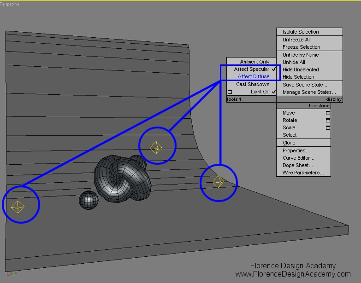Open Manage Scene States dialog
This screenshot has width=361, height=283.
pos(309,92)
